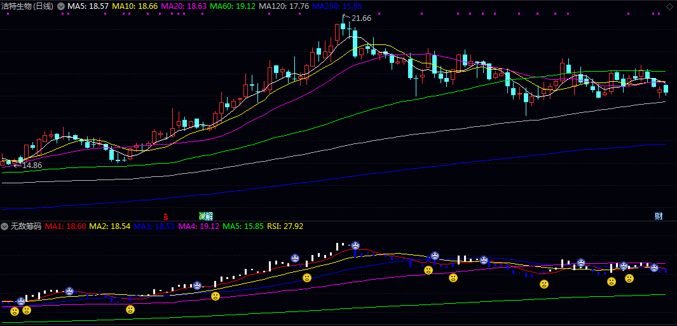This screenshot has width=677, height=326.
Task: Select the red MA1: 18.60 label
Action: pyautogui.click(x=65, y=226)
